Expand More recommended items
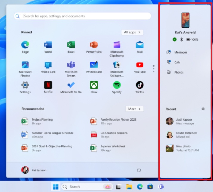The height and width of the screenshot is (192, 213). tap(135, 109)
